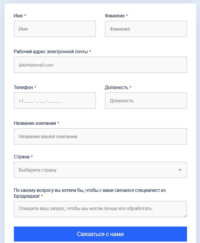This screenshot has height=243, width=200.
Task: Click the Рабочий адрес электронной почты label
Action: coord(51,51)
